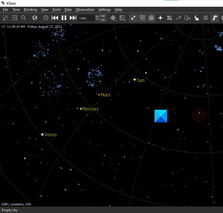
Task: Toggle constellation lines icon
Action: click(178, 18)
